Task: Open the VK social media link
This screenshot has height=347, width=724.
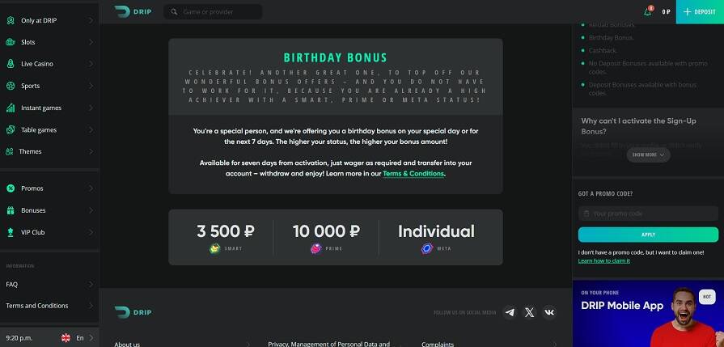Action: pos(549,312)
